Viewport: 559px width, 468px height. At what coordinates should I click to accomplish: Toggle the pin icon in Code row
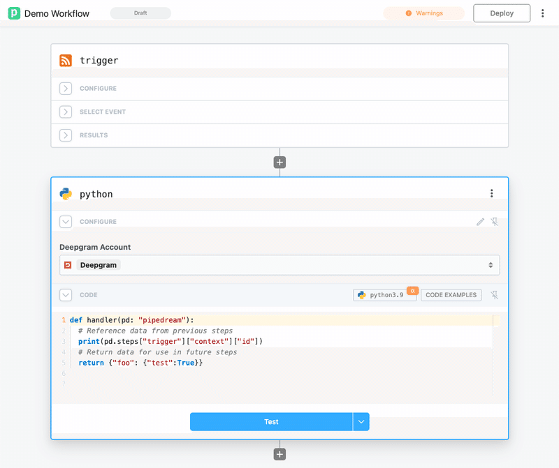point(495,295)
